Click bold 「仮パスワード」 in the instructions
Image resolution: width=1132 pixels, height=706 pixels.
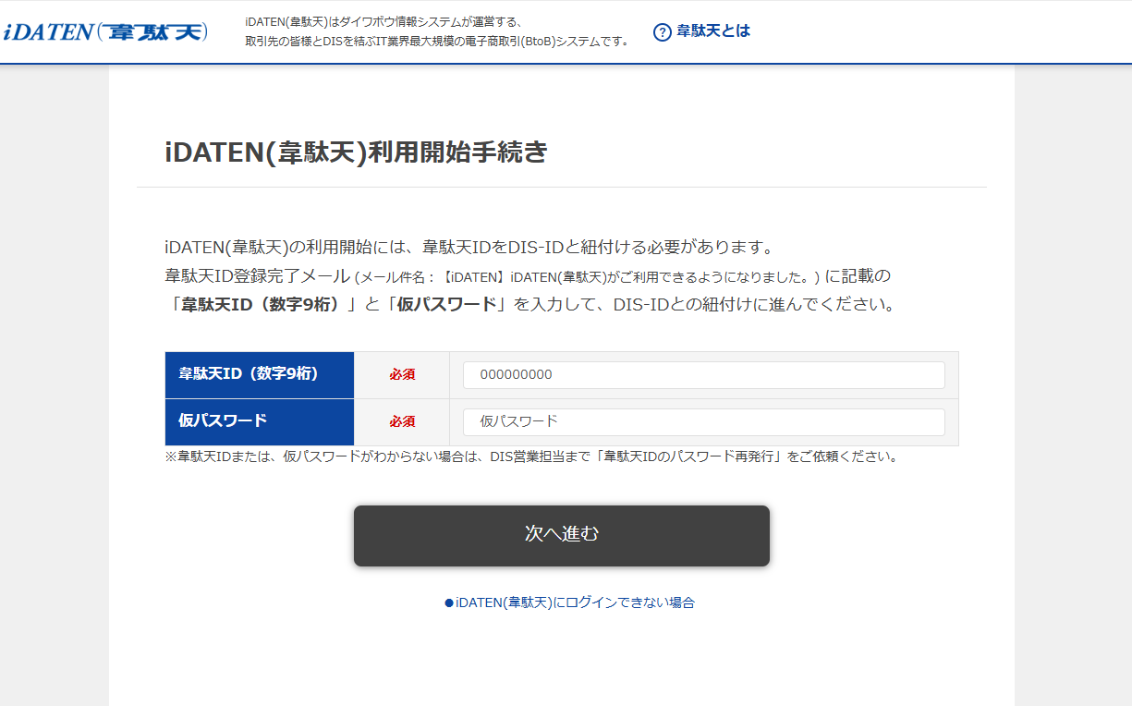(x=446, y=305)
